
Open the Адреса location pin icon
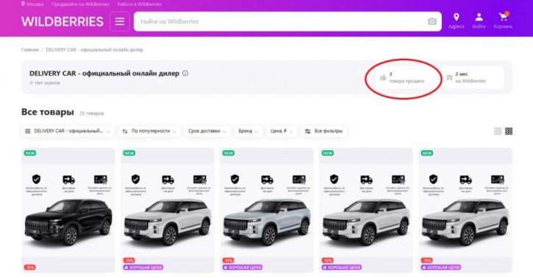457,17
